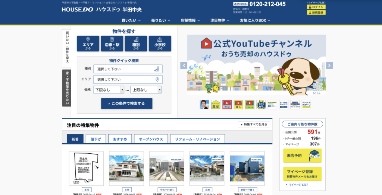382x195 pixels.
Task: Open the 上限なし price dropdown
Action: [x=146, y=90]
